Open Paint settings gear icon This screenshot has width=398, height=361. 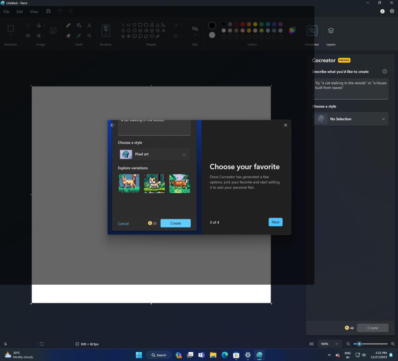click(392, 11)
